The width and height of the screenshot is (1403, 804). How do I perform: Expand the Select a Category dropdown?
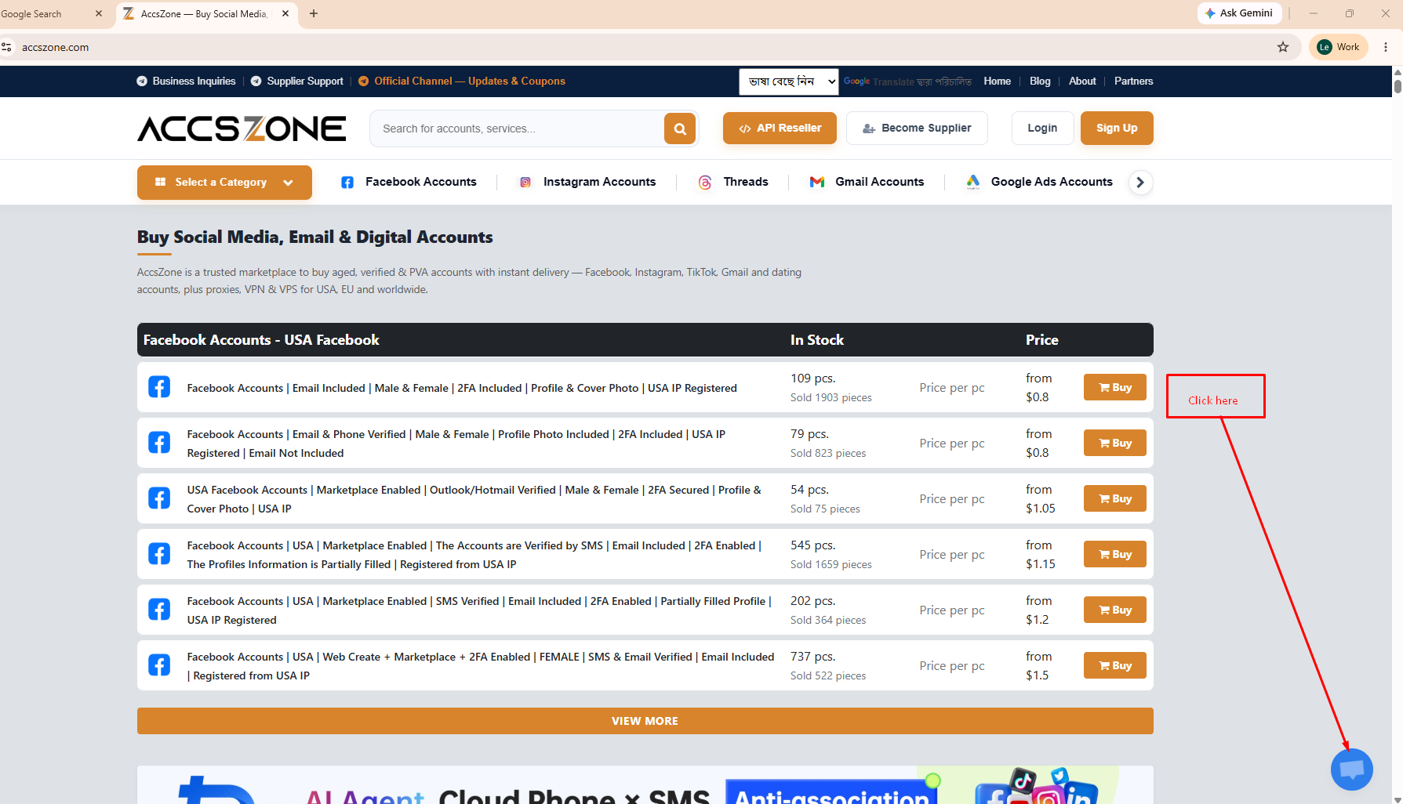(x=224, y=183)
